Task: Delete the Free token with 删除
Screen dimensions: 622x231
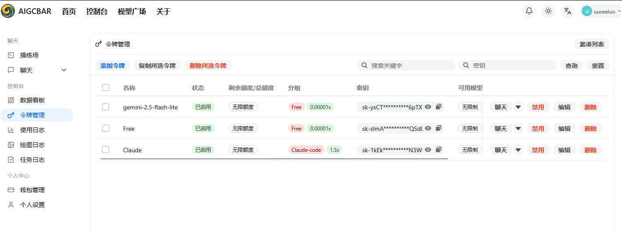Action: tap(591, 129)
